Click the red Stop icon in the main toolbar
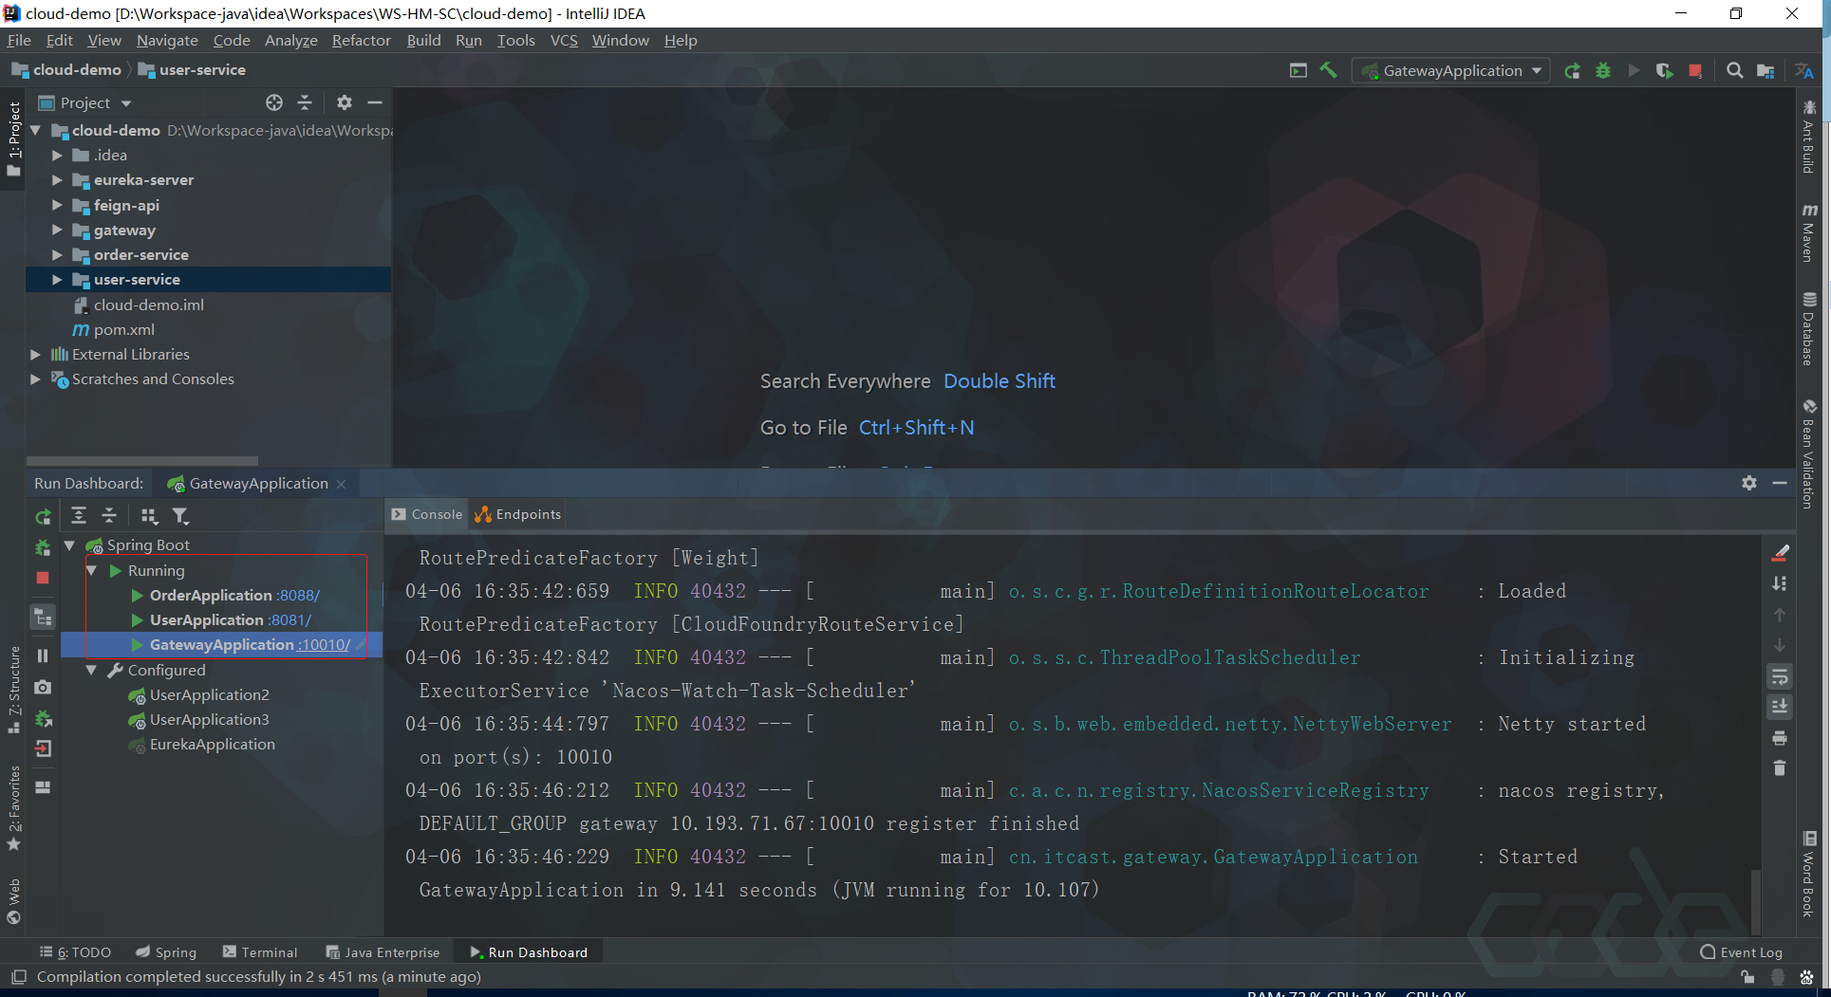Viewport: 1831px width, 997px height. coord(1695,71)
